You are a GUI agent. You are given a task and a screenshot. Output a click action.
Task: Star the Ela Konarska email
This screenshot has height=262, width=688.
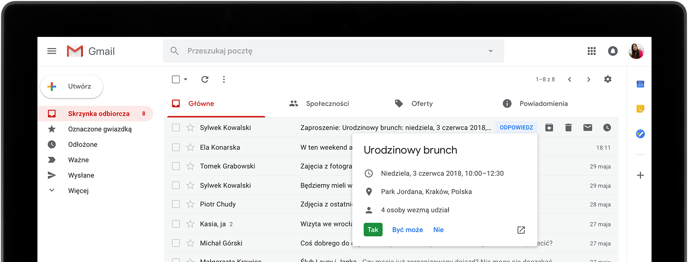click(190, 147)
